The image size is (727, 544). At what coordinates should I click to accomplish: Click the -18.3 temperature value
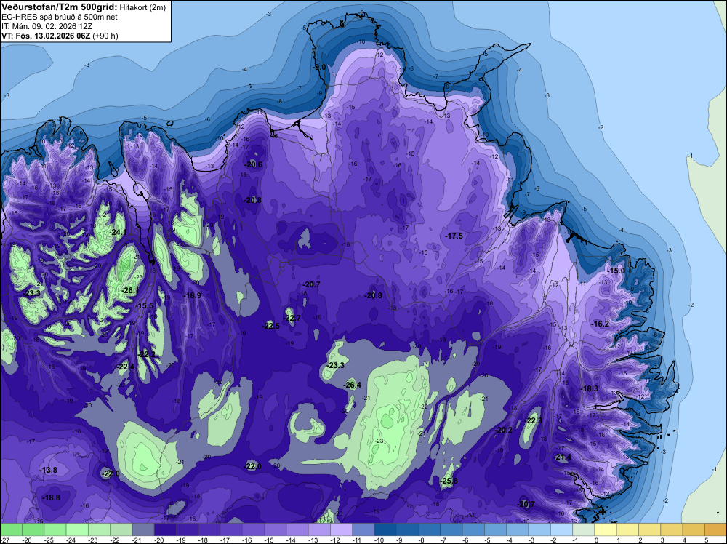click(590, 388)
